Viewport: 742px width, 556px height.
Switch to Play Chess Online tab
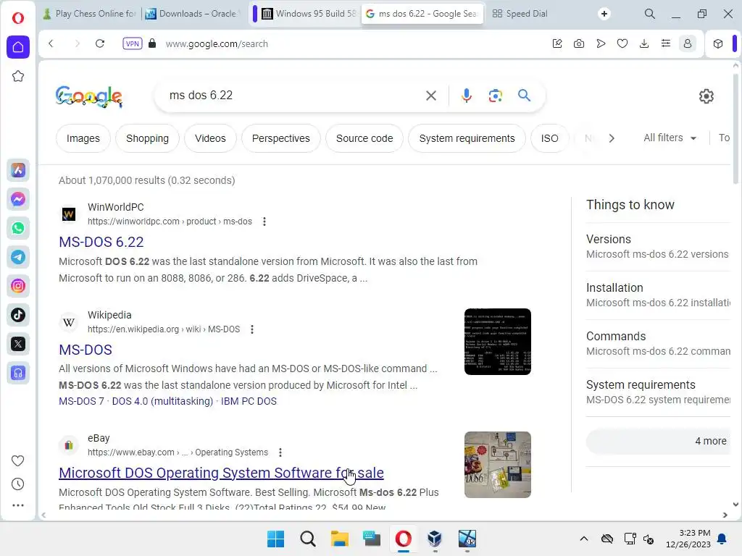click(90, 14)
